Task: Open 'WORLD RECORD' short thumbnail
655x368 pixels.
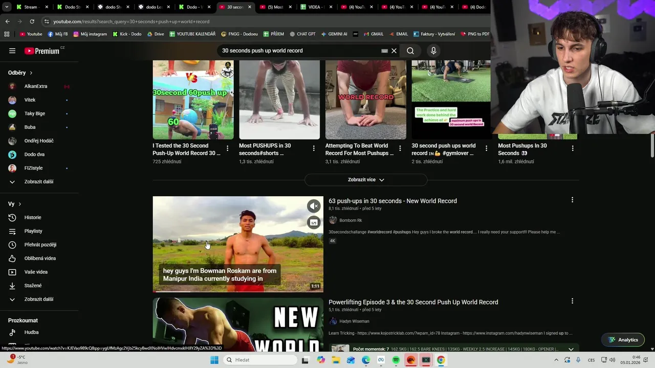Action: click(x=366, y=100)
